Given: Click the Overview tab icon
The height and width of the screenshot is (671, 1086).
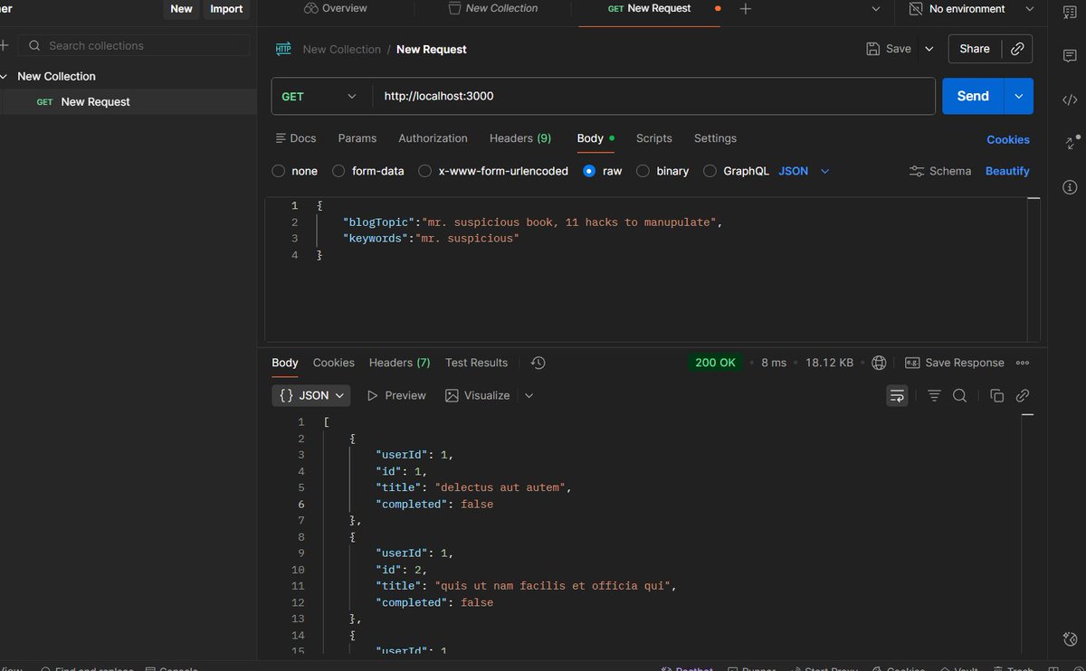Looking at the screenshot, I should click(311, 8).
